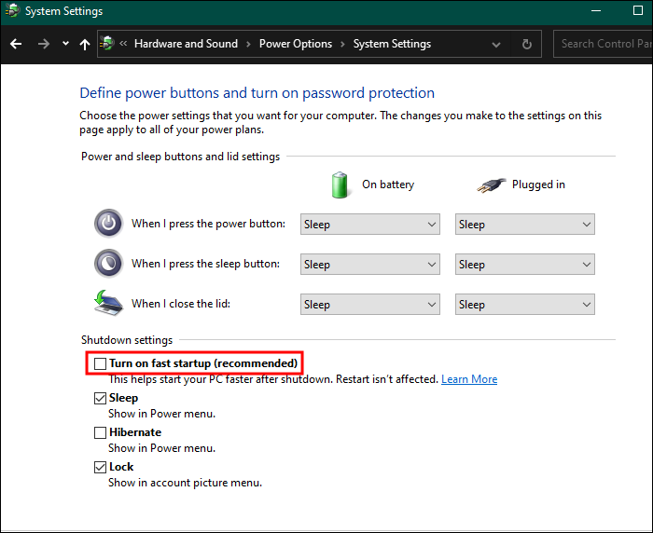Click the Refresh address bar icon

click(527, 44)
